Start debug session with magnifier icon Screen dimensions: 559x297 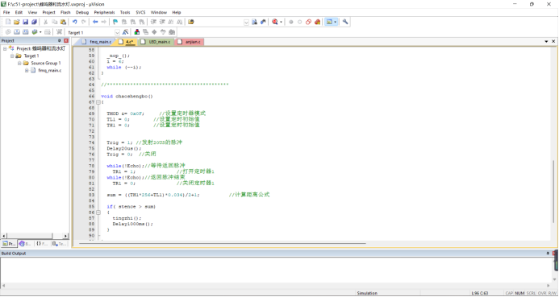(275, 22)
